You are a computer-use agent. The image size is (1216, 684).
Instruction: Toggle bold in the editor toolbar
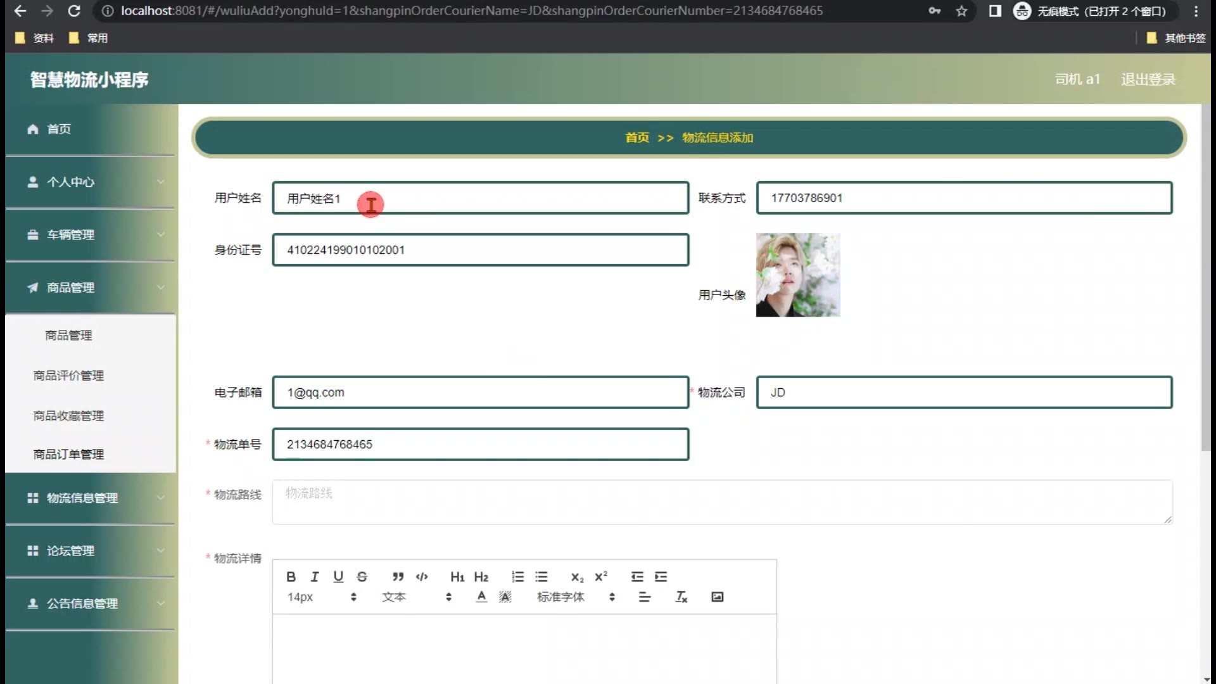coord(291,576)
